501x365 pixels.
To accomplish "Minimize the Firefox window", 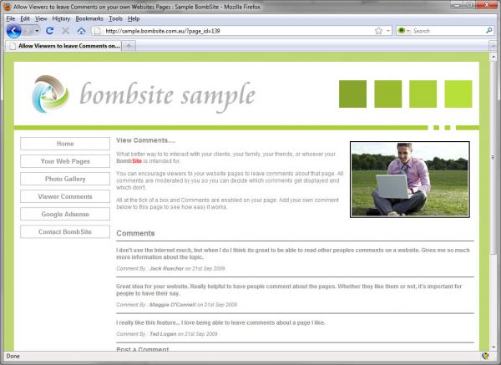I will [x=458, y=5].
